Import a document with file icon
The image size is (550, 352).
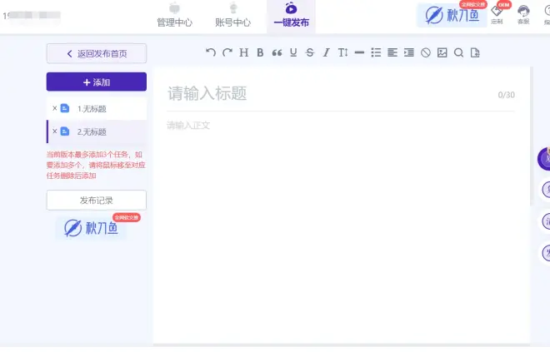click(475, 52)
